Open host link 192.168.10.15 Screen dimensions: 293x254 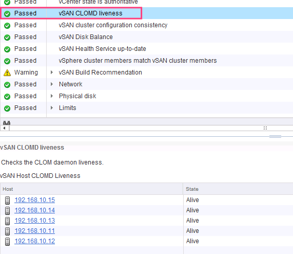[x=35, y=200]
